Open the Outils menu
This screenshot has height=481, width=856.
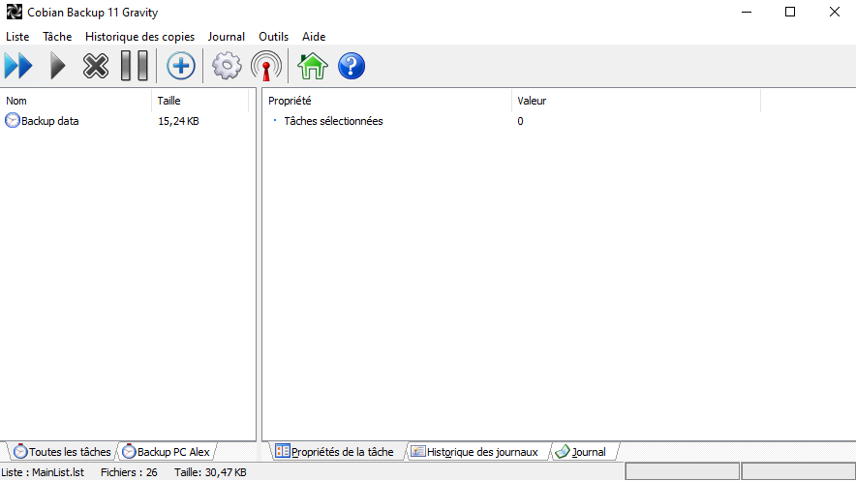(273, 37)
